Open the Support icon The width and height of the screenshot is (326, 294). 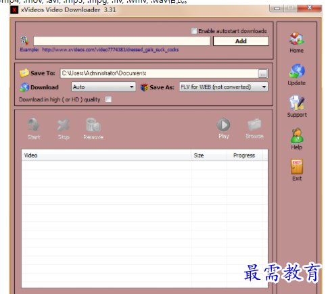[297, 103]
